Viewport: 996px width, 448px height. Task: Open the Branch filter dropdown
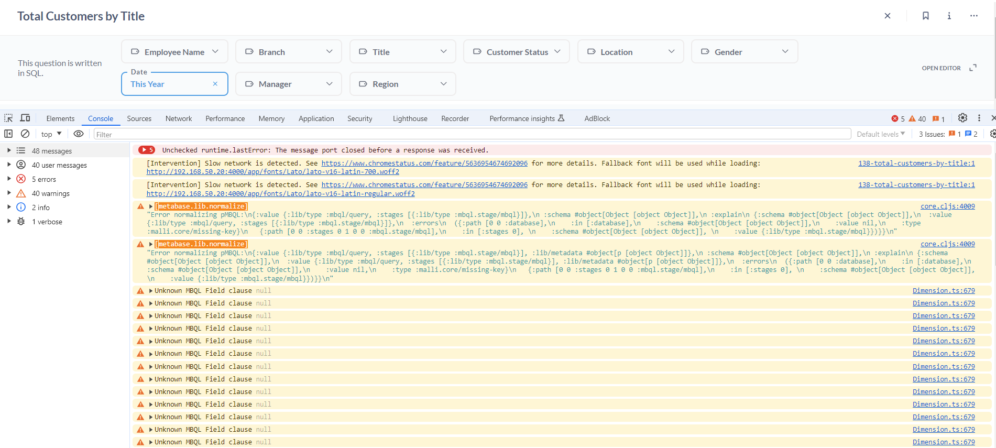point(289,51)
